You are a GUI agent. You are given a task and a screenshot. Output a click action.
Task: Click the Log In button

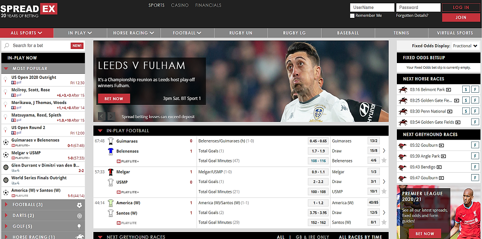coord(461,8)
